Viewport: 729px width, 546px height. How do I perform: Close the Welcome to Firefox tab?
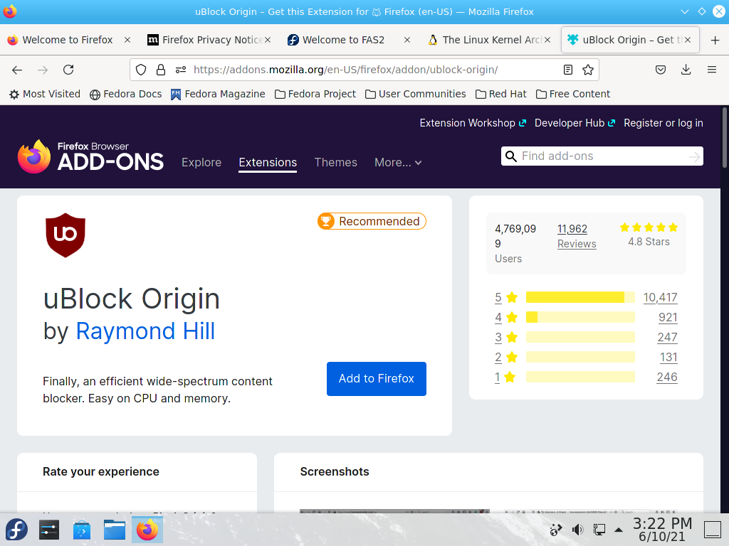point(127,41)
